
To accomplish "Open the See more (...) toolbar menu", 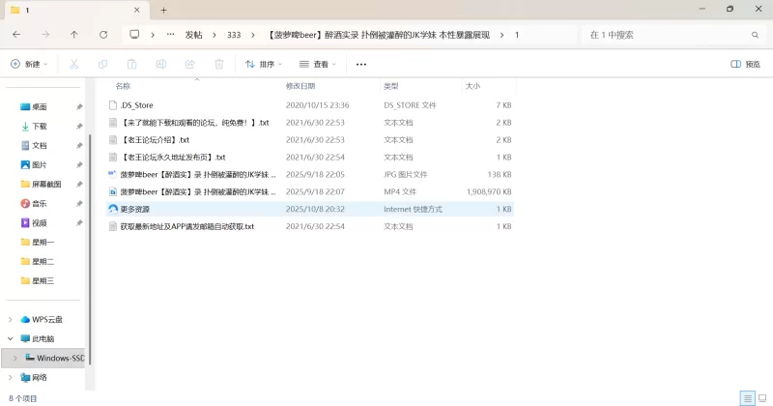I will pyautogui.click(x=361, y=64).
